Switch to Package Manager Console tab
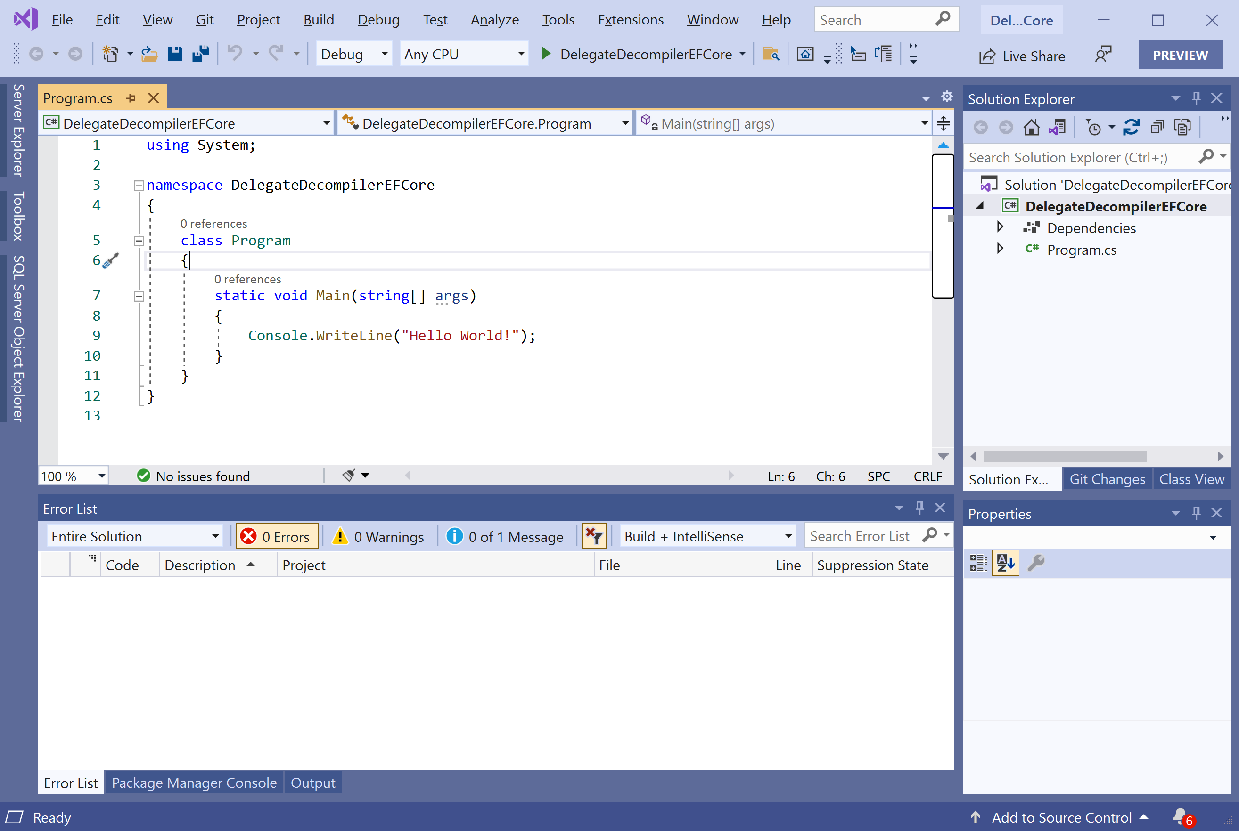1239x831 pixels. click(194, 783)
